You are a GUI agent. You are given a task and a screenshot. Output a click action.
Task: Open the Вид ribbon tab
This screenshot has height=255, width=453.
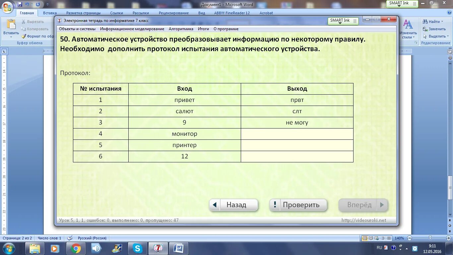(x=202, y=13)
